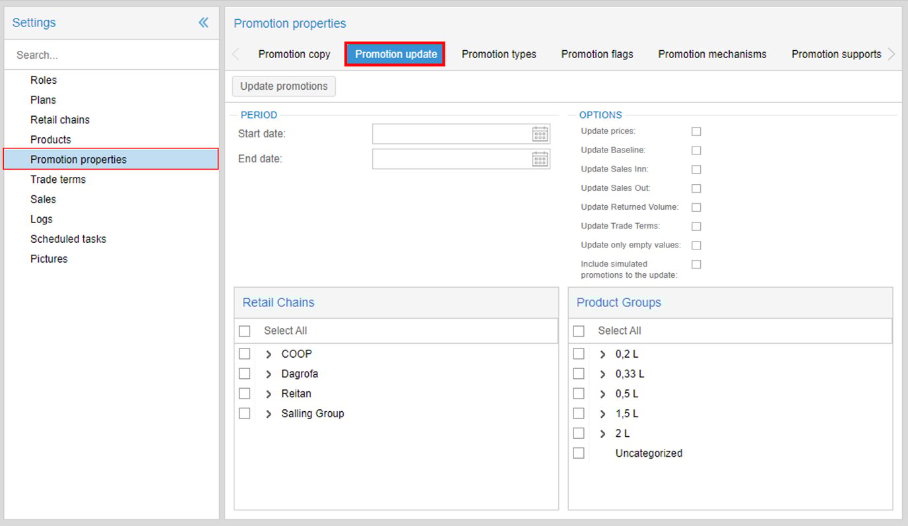Open Trade terms in the settings list
Image resolution: width=908 pixels, height=526 pixels.
point(58,180)
